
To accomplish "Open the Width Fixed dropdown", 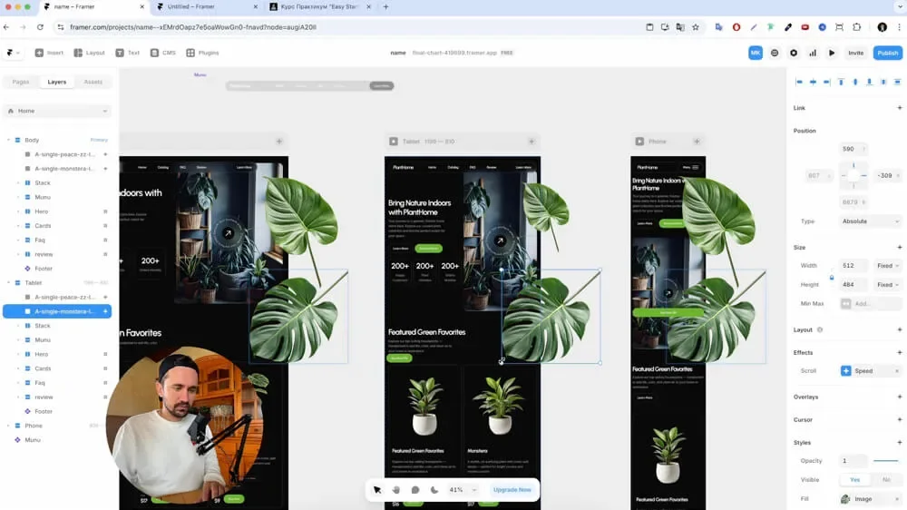I will coord(888,266).
